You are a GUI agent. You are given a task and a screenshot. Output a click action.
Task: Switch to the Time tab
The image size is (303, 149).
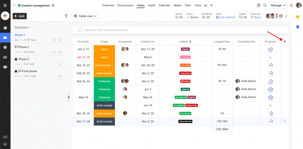[198, 6]
